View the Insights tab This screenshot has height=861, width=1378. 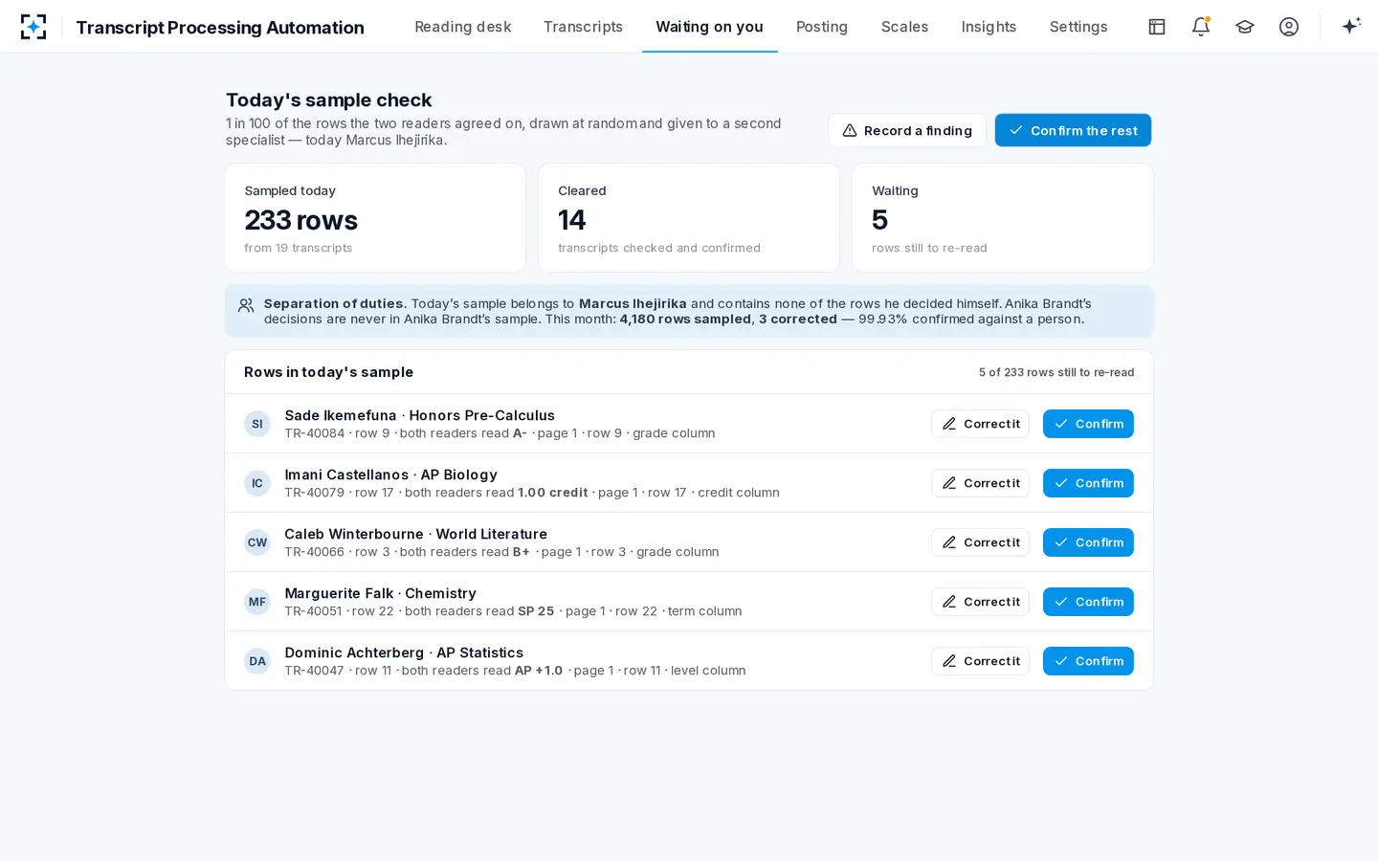tap(989, 27)
